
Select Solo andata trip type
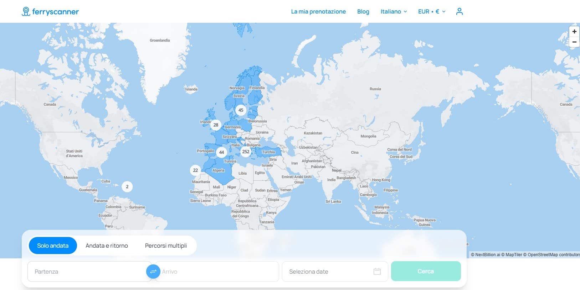[53, 246]
